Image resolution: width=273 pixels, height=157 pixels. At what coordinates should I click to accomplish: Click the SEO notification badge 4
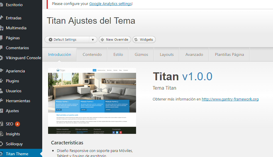coord(17,124)
